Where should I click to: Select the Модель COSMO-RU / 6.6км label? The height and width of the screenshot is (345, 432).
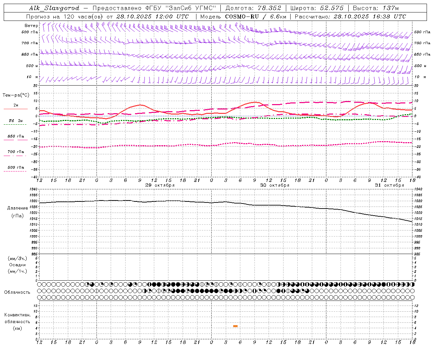243,17
